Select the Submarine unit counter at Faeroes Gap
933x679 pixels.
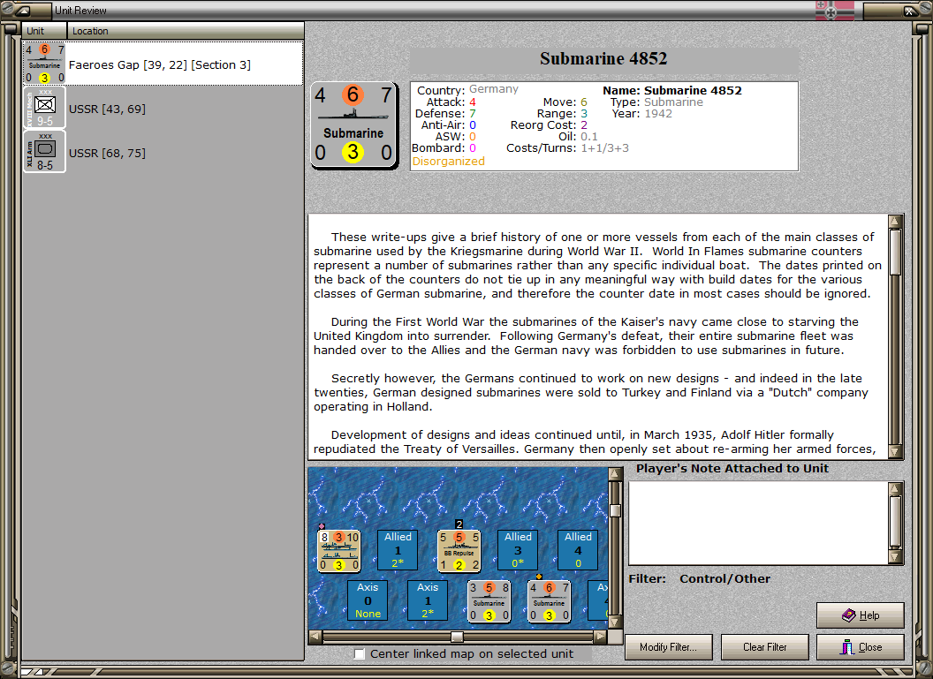[x=45, y=63]
